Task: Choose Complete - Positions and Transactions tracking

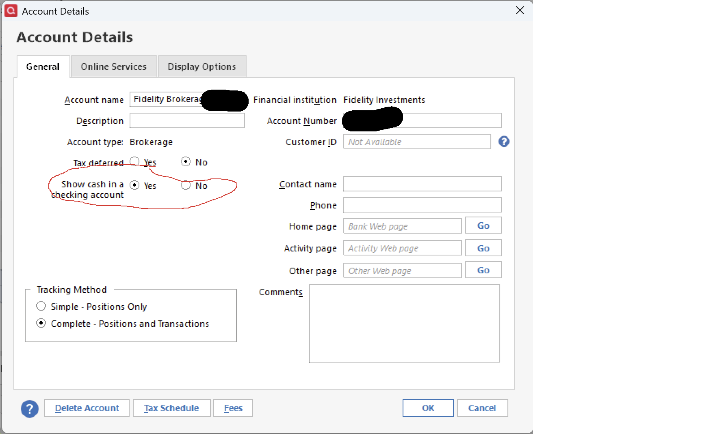Action: point(41,323)
